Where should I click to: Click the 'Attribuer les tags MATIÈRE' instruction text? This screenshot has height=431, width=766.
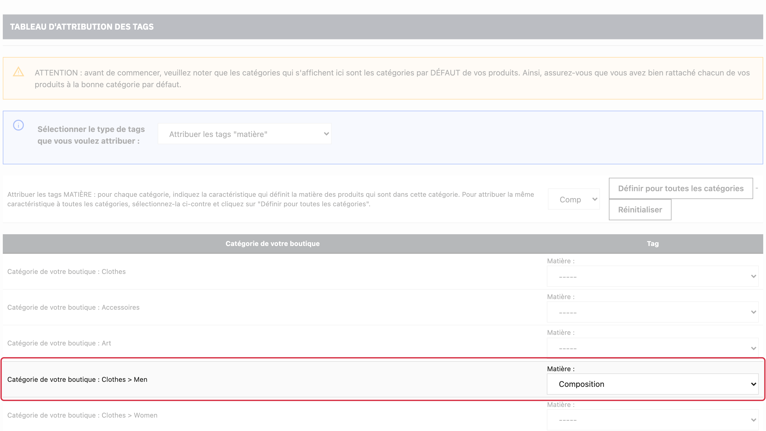[271, 199]
